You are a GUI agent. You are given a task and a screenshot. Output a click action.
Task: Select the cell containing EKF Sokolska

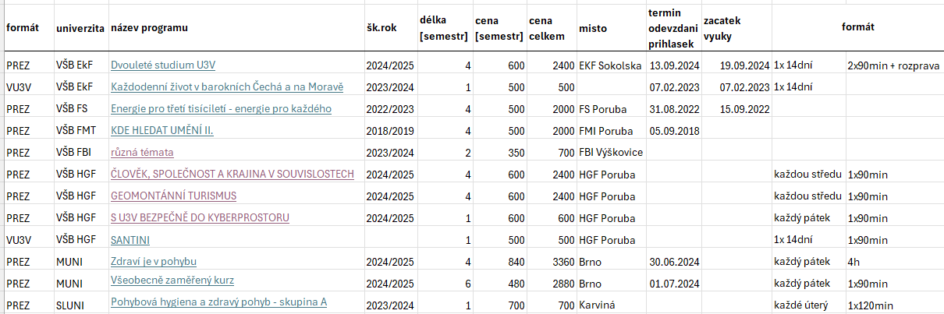coord(610,65)
